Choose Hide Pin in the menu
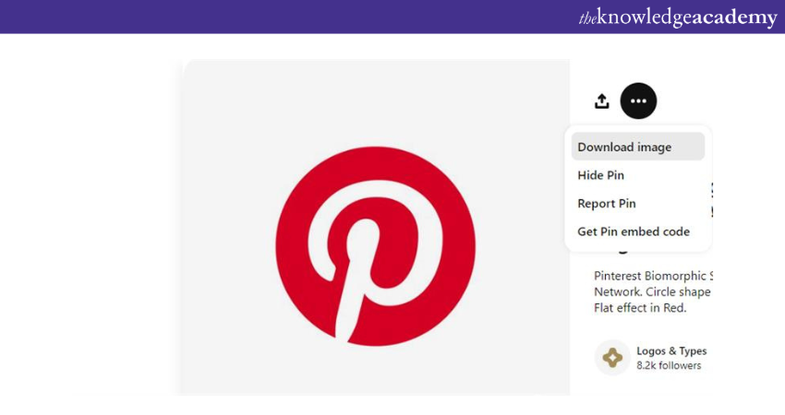 [x=601, y=175]
